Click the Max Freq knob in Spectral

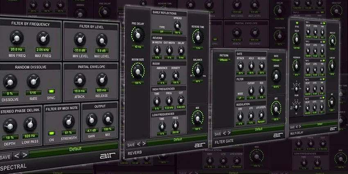coord(43,38)
